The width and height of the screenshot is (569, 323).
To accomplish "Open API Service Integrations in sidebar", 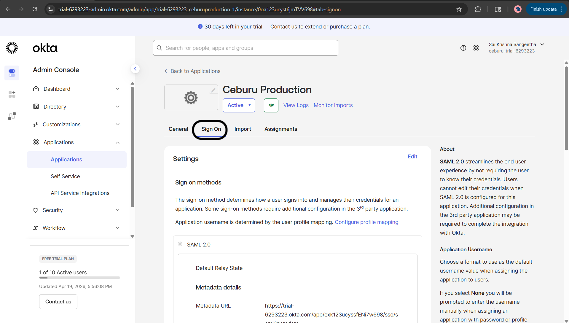I will click(80, 193).
